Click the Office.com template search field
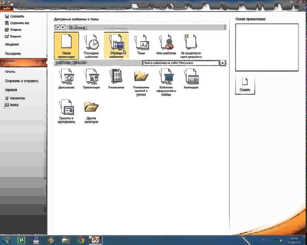Screen dimensions: 307x245 (180, 63)
